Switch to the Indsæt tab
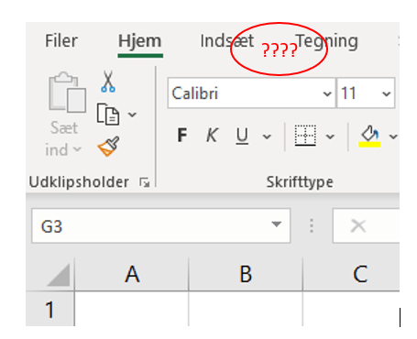Viewport: 417px width, 339px height. pos(226,41)
